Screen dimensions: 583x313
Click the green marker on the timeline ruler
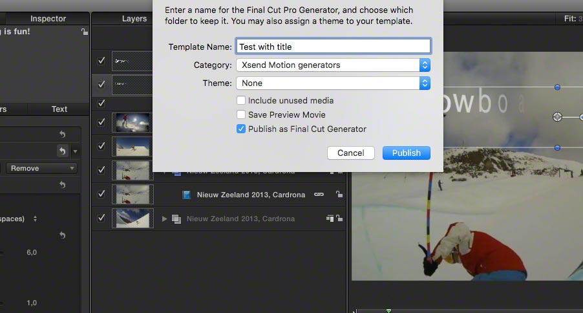click(x=388, y=311)
